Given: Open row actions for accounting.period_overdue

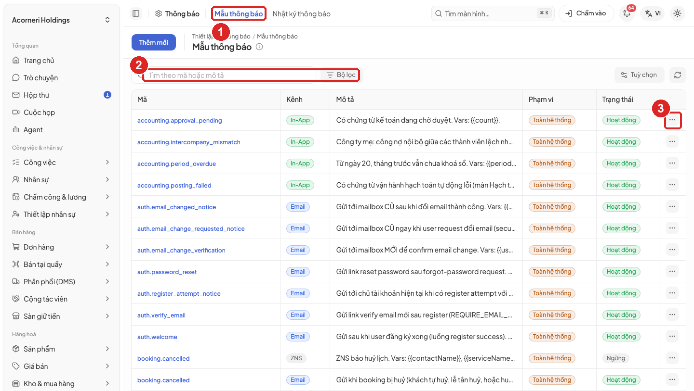Looking at the screenshot, I should click(x=672, y=164).
